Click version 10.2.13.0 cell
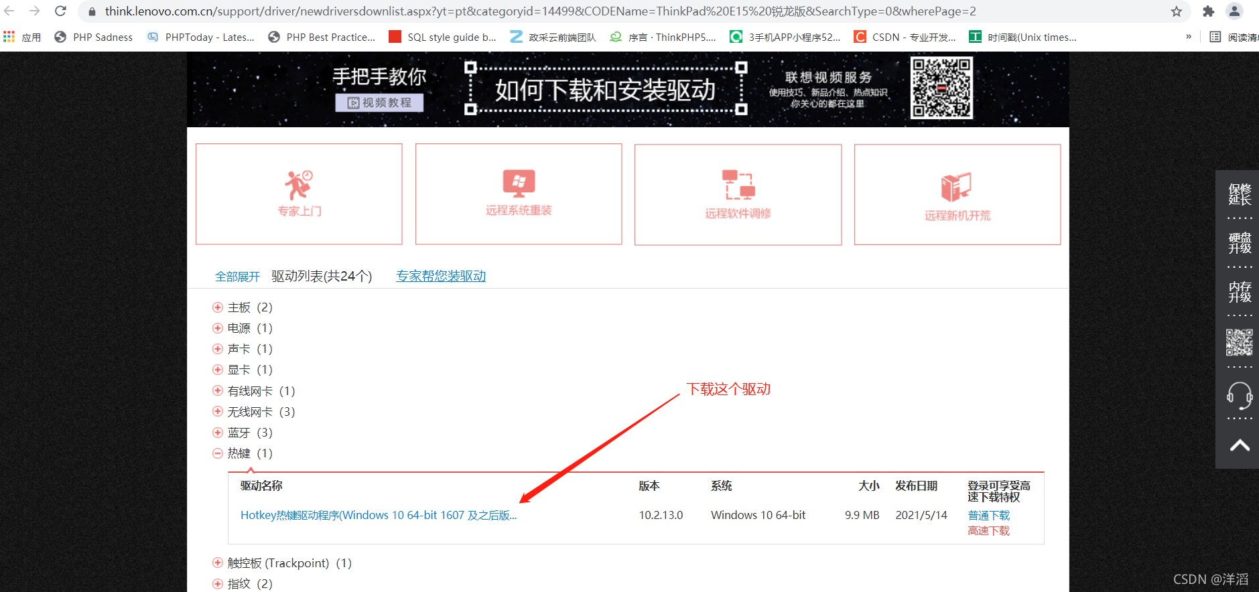The width and height of the screenshot is (1259, 592). (x=661, y=515)
